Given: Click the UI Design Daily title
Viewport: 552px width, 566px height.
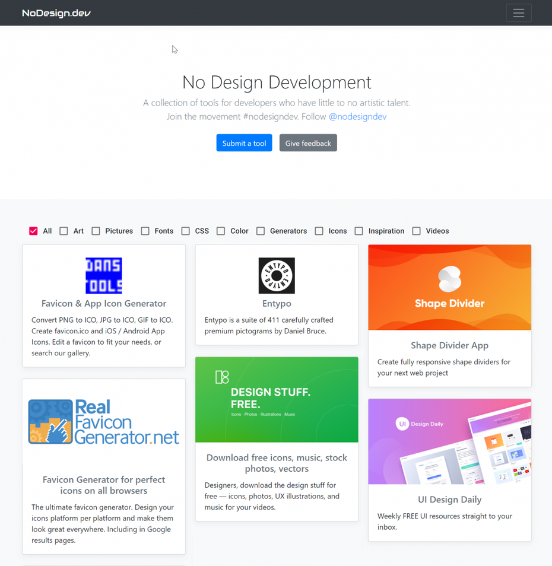Looking at the screenshot, I should tap(449, 500).
